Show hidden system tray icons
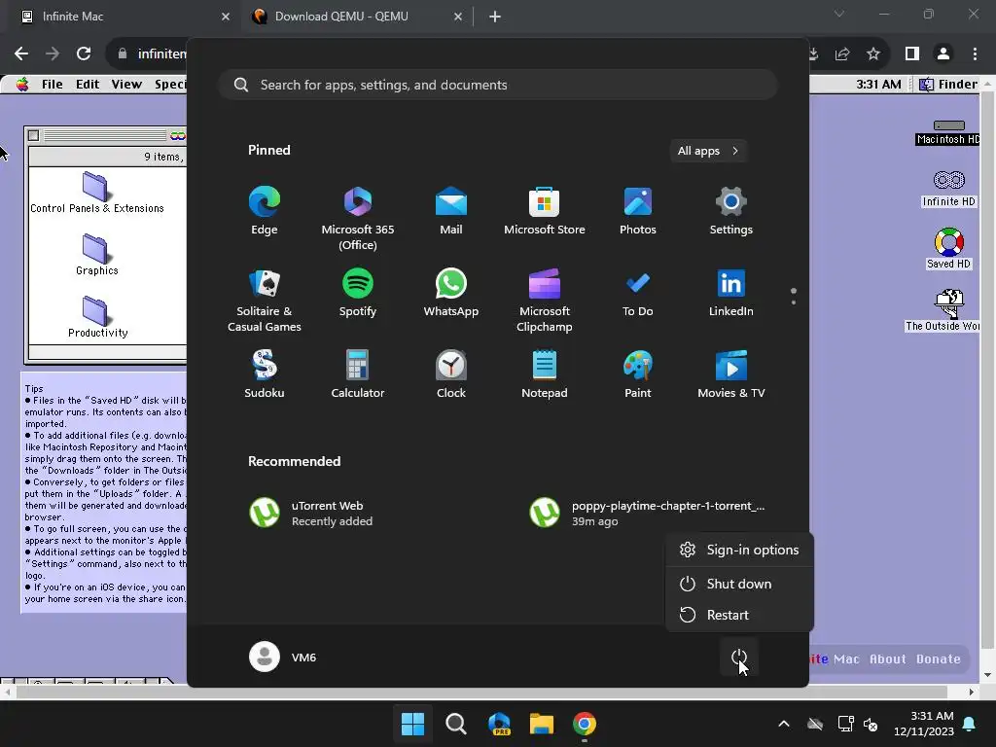This screenshot has height=747, width=996. pos(784,724)
